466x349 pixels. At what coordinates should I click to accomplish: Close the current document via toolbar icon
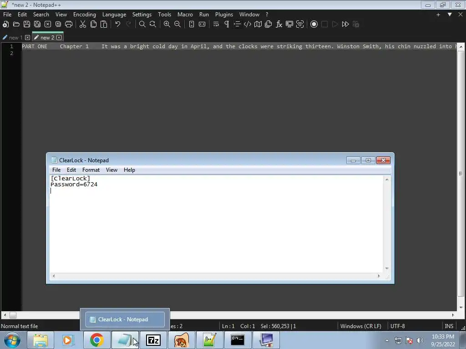(x=48, y=25)
